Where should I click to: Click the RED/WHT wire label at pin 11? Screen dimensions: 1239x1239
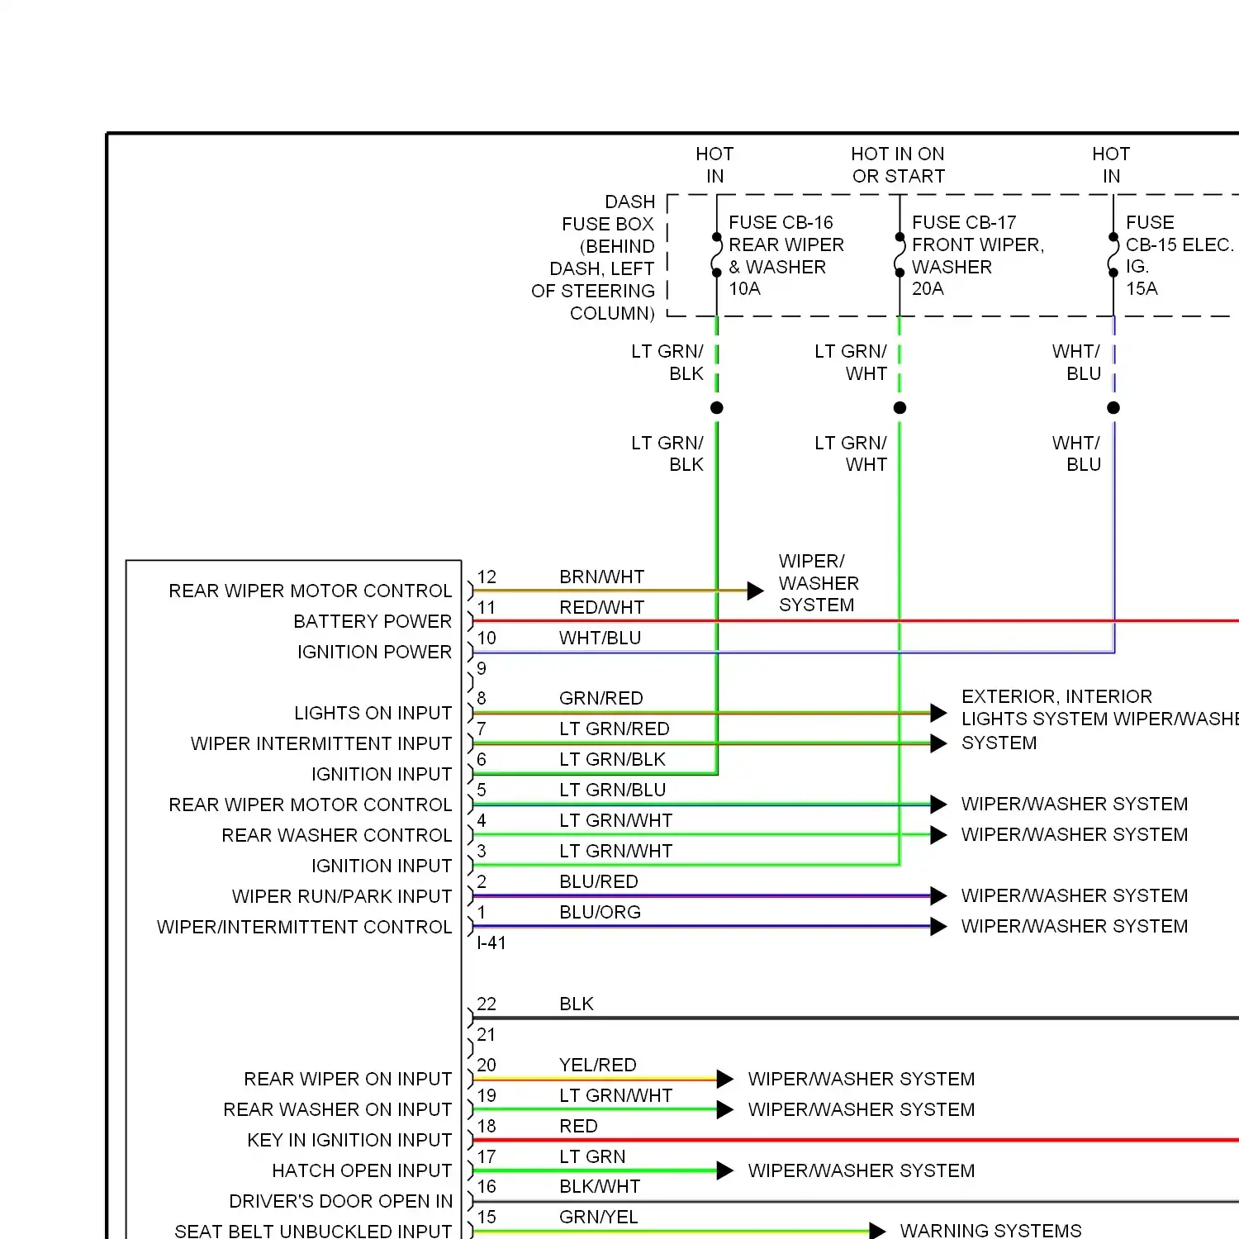click(x=601, y=607)
